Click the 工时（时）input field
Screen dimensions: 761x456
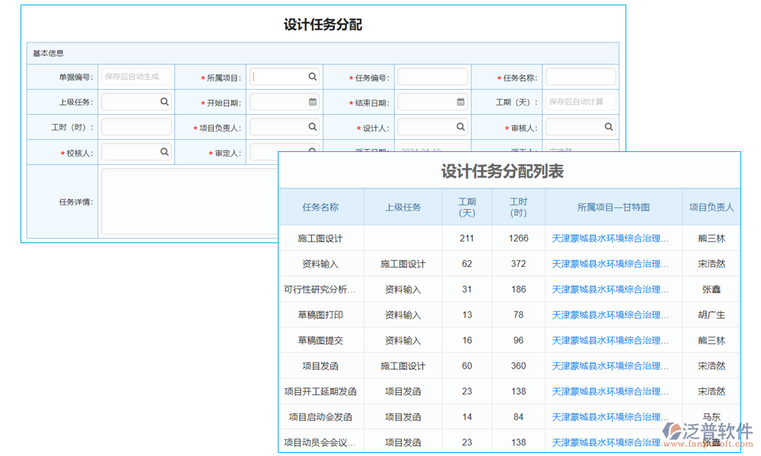click(x=136, y=126)
